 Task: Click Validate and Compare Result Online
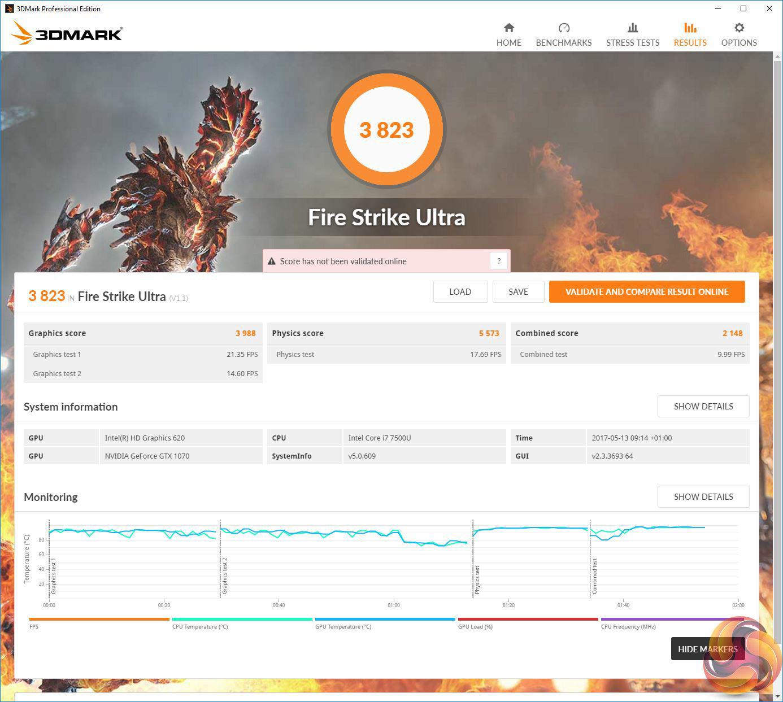(647, 292)
